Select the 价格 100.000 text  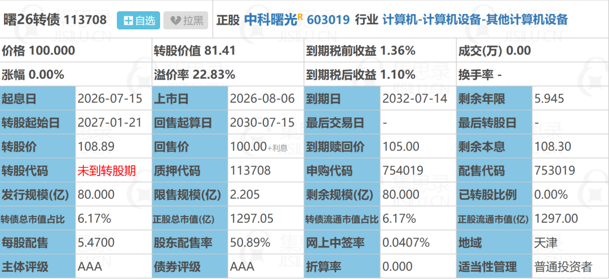point(39,51)
